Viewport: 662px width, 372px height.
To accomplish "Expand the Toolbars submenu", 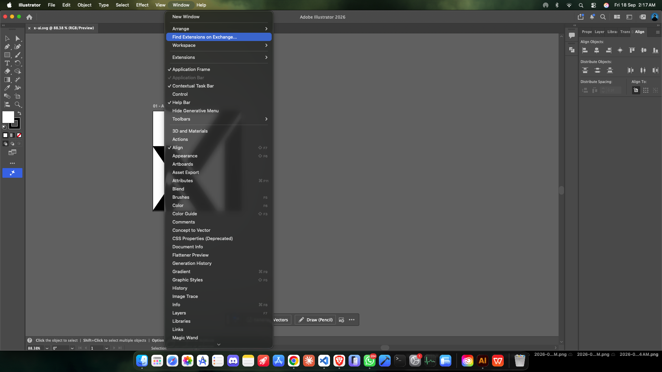I will coord(219,119).
